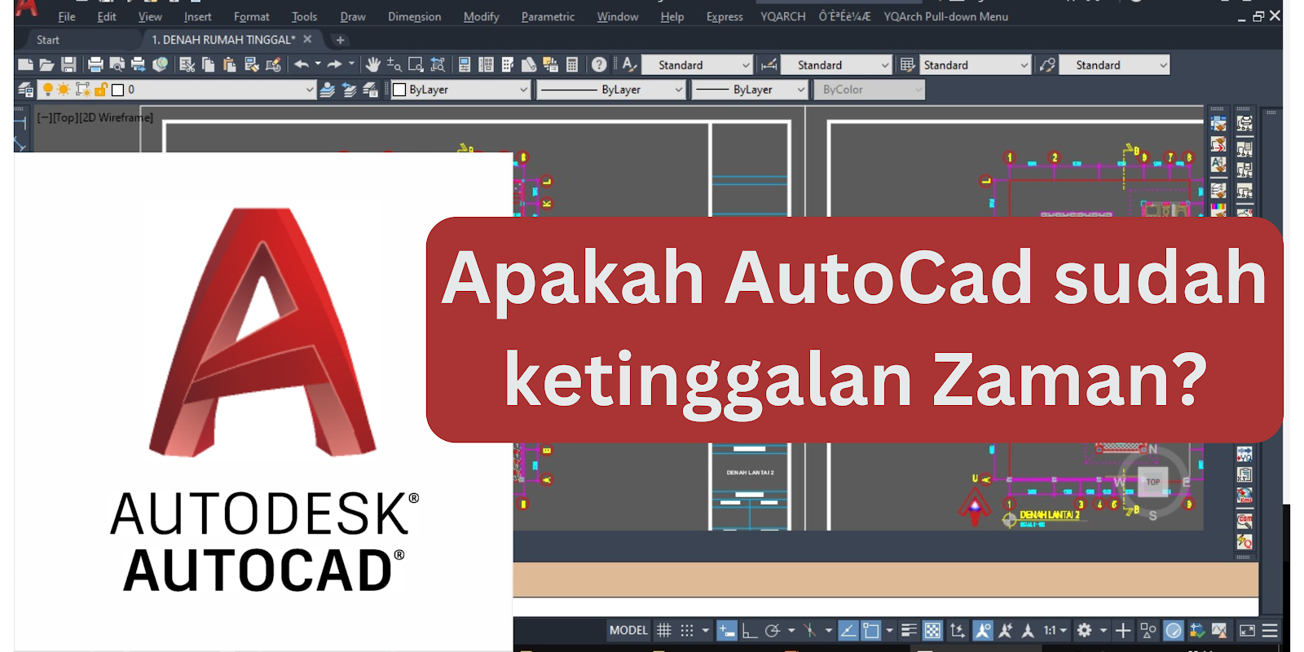Open the Text Style icon

pos(629,64)
